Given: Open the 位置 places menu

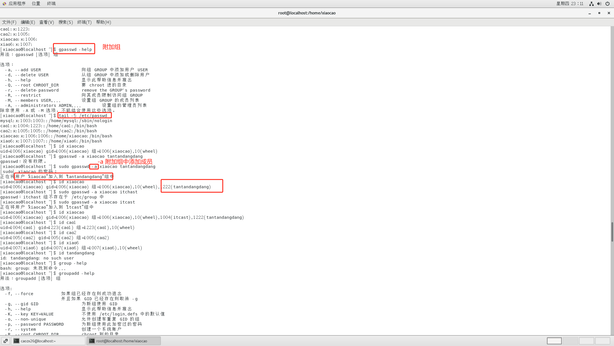Looking at the screenshot, I should coord(36,3).
